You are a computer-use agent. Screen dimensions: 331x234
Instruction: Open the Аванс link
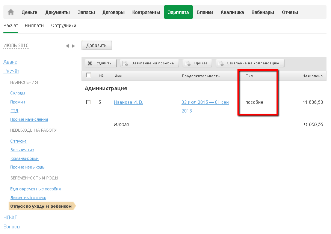[10, 62]
